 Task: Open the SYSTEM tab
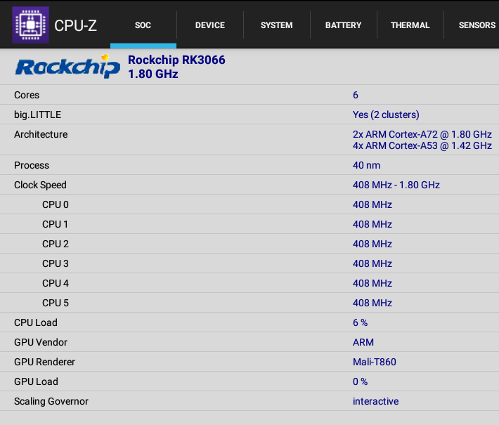coord(276,25)
